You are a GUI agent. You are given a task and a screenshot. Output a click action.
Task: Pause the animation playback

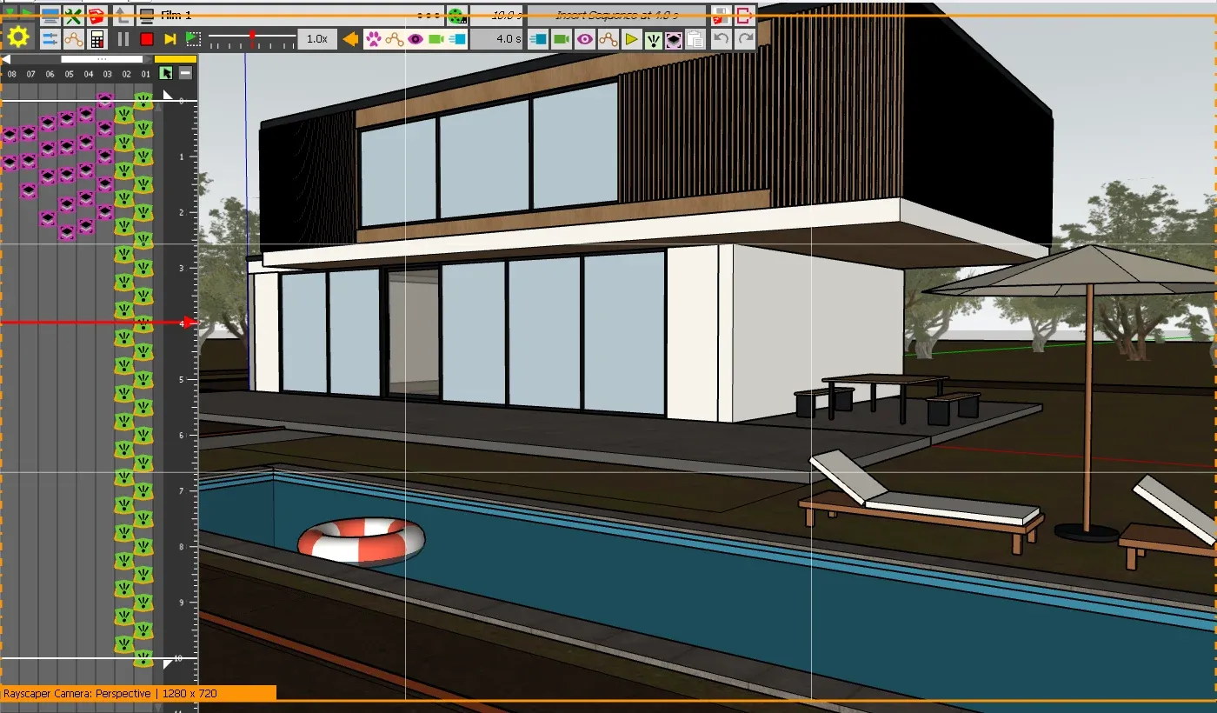123,39
